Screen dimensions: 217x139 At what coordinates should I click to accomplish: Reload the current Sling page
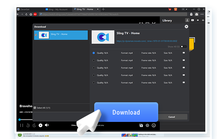coord(26,14)
